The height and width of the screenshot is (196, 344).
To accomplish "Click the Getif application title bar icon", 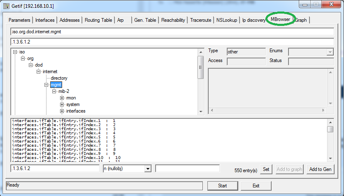I will pos(6,6).
